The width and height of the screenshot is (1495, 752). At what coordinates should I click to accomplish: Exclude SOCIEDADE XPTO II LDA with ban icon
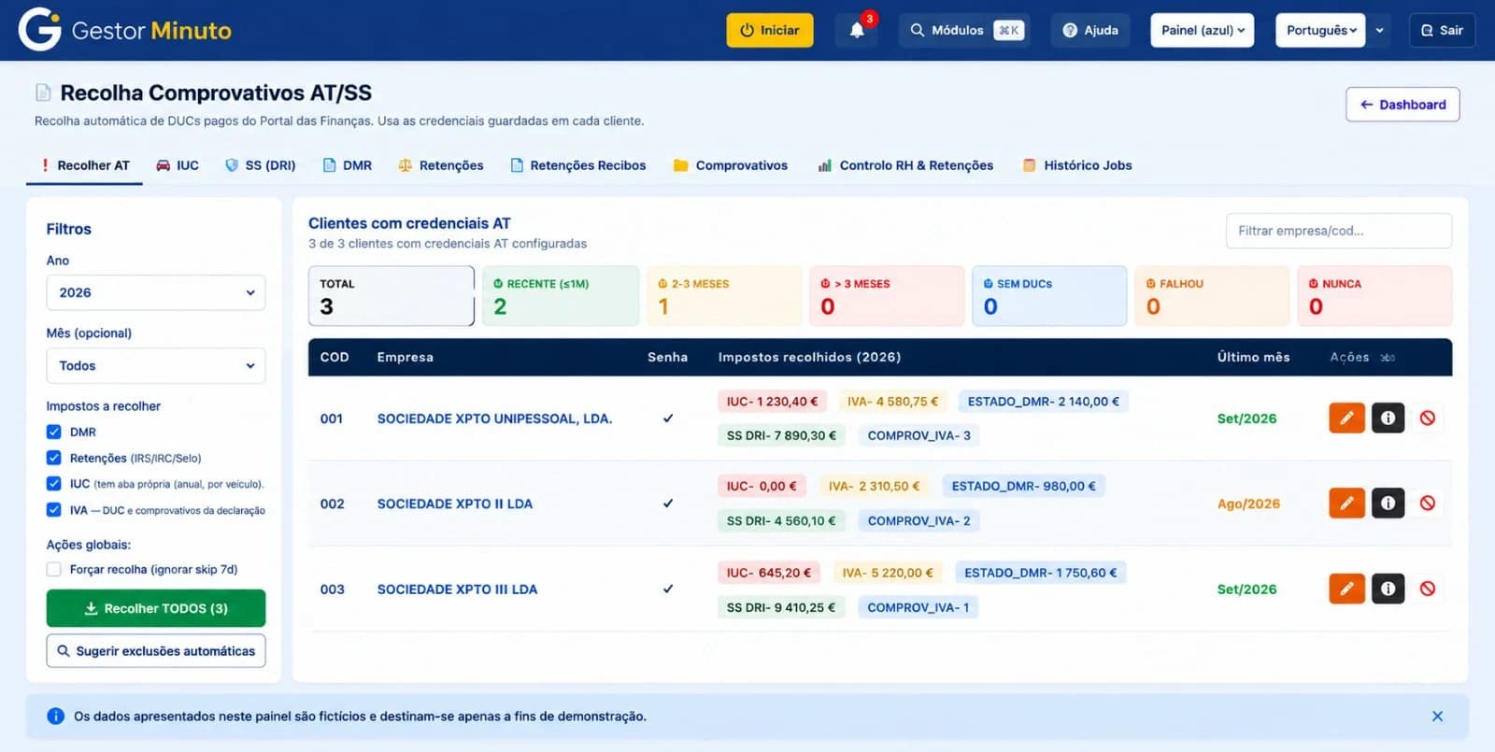coord(1428,503)
